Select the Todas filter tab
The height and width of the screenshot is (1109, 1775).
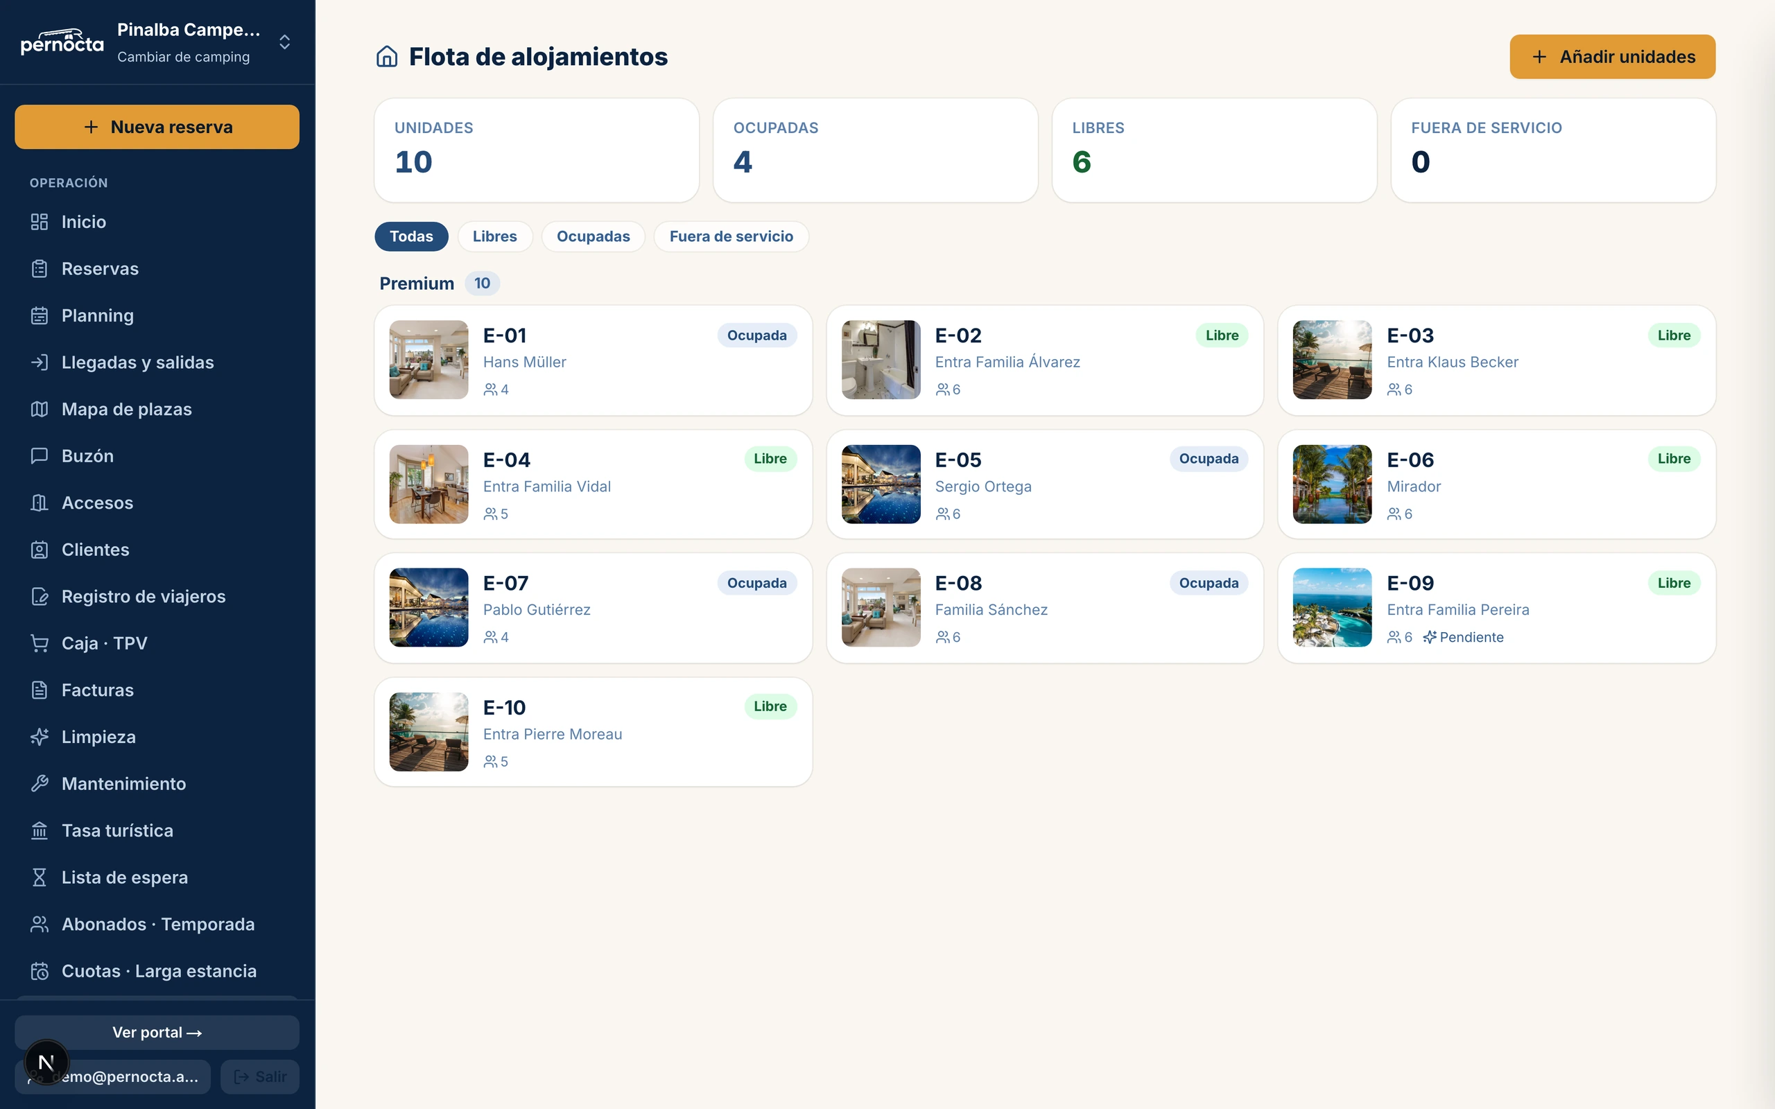[411, 236]
